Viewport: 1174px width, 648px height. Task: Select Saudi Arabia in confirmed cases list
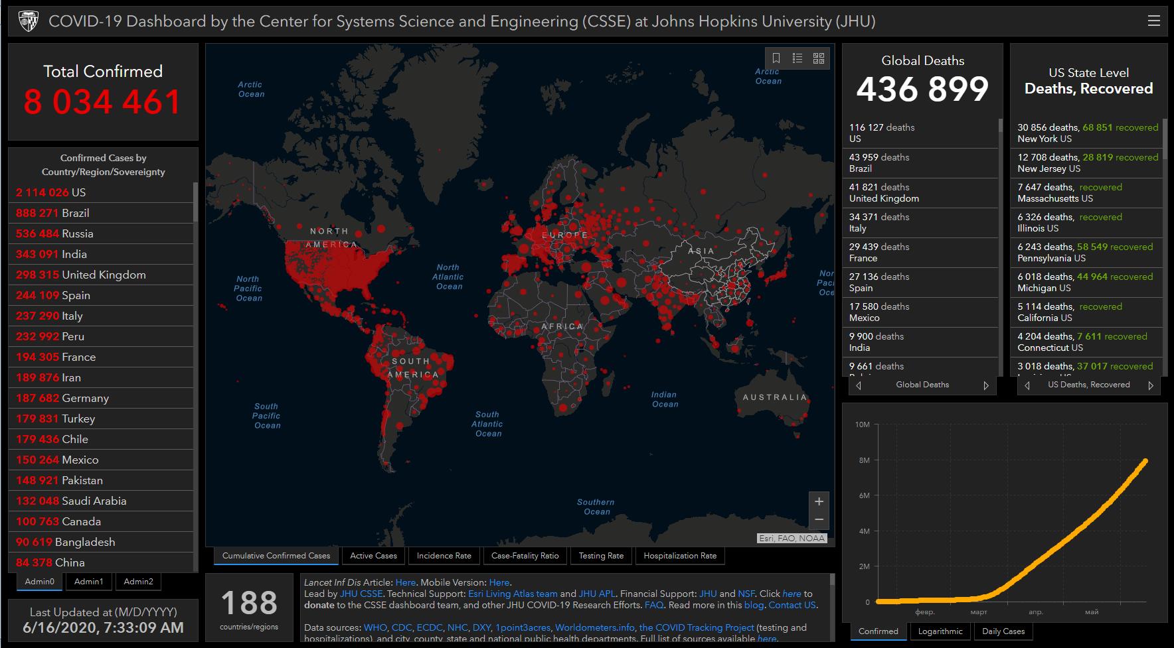pyautogui.click(x=101, y=501)
